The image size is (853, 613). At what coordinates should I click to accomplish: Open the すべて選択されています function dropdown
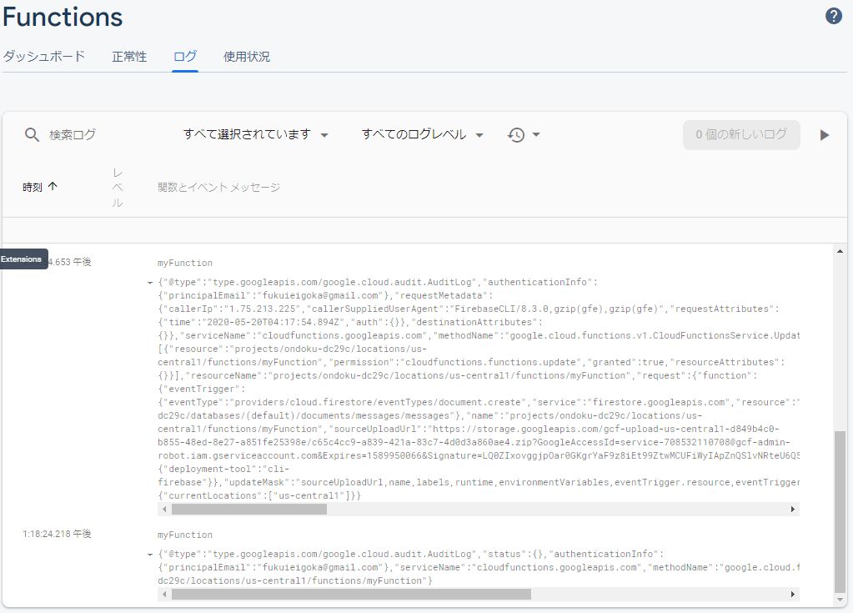(256, 134)
